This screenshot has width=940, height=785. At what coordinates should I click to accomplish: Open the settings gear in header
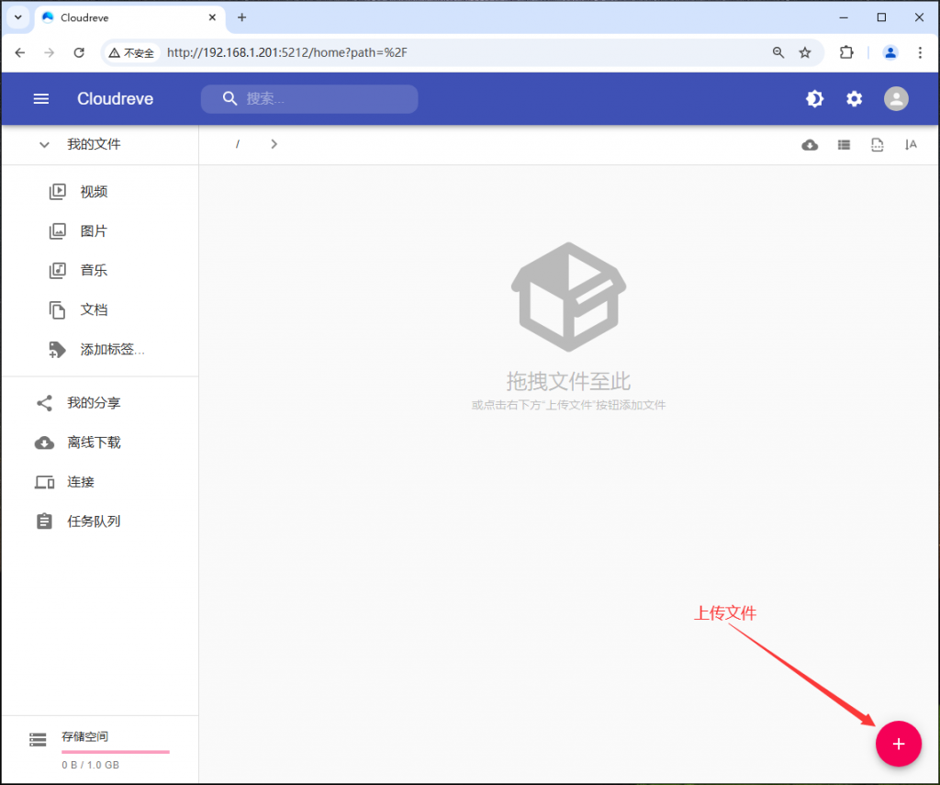(855, 99)
